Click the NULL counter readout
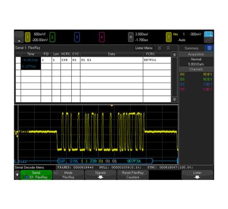 tap(120, 167)
